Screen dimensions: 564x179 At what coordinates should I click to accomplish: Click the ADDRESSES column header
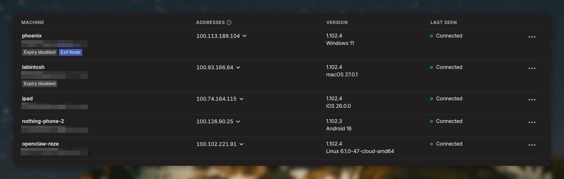click(x=210, y=23)
